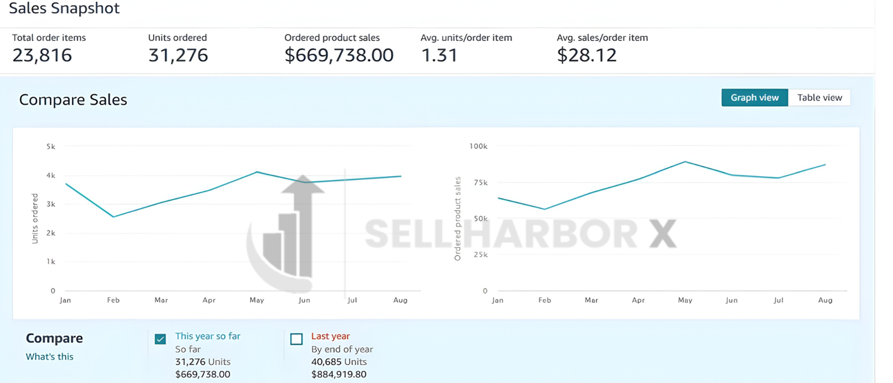
Task: Click the Aug endpoint on Ordered product sales chart
Action: 825,165
